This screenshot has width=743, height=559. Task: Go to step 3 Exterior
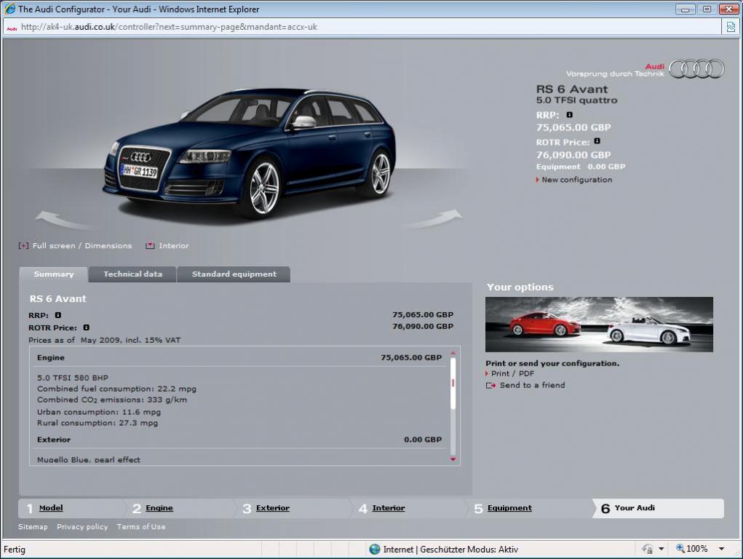(272, 508)
